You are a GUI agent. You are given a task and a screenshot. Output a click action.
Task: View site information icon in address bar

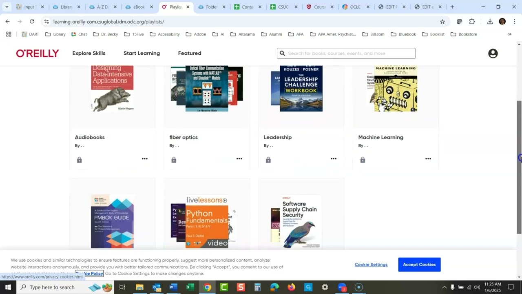click(46, 22)
